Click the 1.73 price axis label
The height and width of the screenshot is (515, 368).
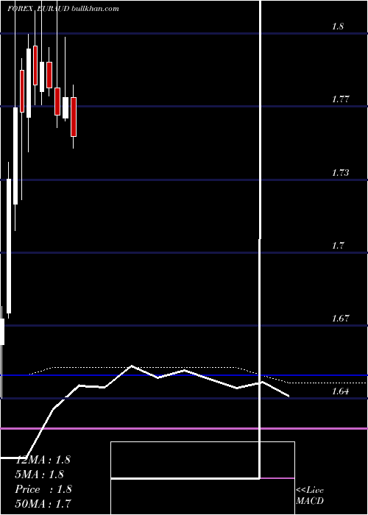(341, 172)
